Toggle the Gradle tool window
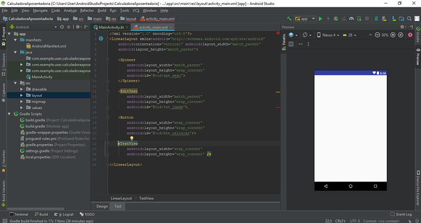 coord(418,35)
